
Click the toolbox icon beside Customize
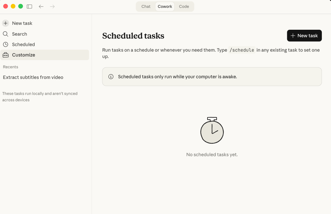[6, 55]
